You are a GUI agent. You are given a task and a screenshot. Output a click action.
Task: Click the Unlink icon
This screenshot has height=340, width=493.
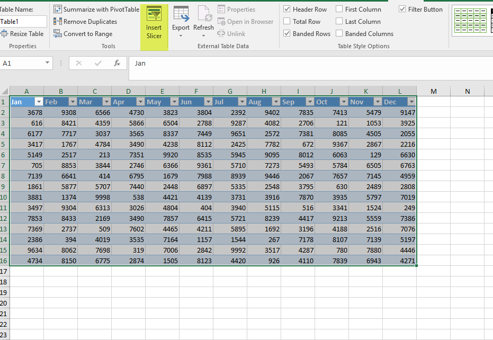(x=221, y=33)
